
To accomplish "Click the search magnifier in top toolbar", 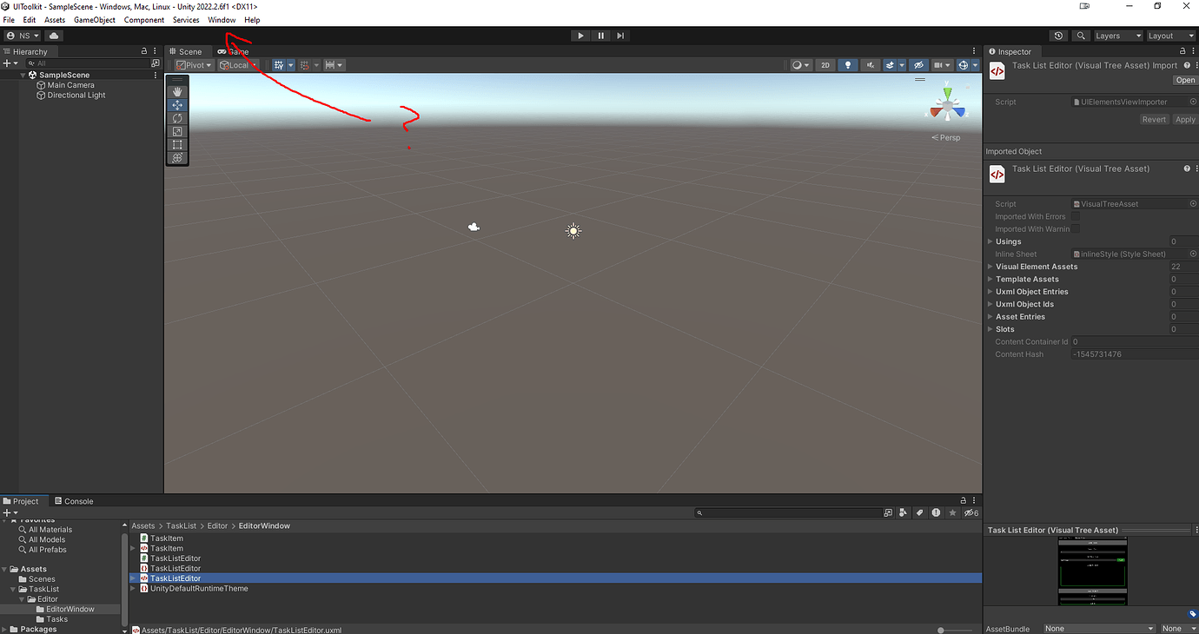I will 1080,36.
